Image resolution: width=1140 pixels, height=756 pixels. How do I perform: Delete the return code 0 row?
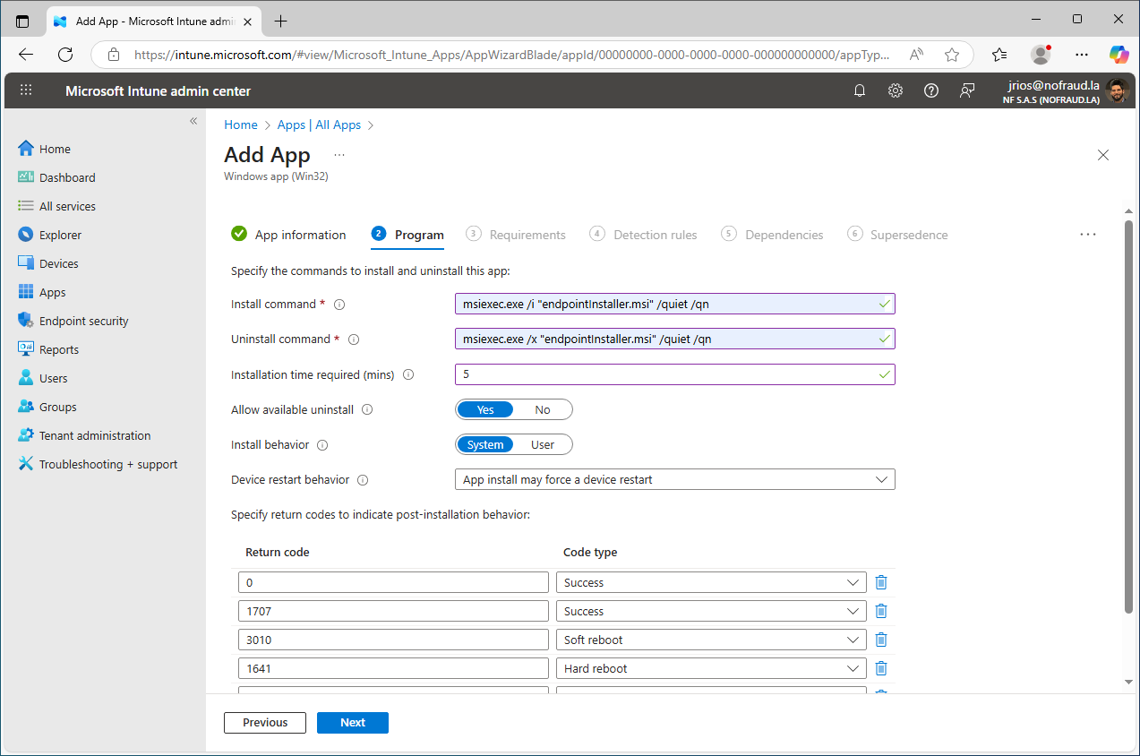pyautogui.click(x=881, y=582)
